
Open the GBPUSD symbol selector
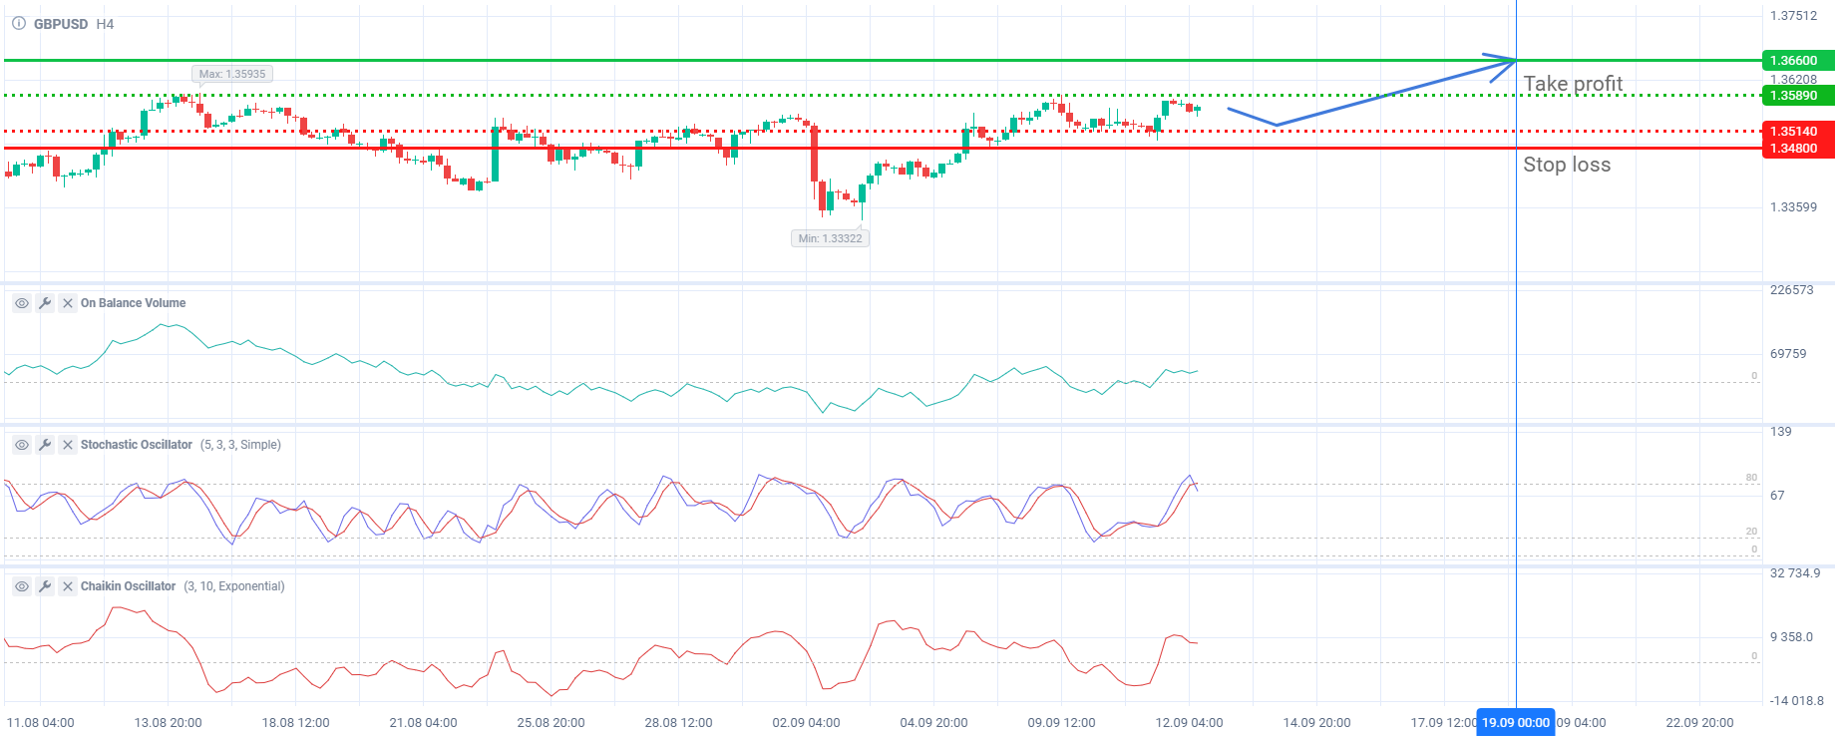(61, 24)
